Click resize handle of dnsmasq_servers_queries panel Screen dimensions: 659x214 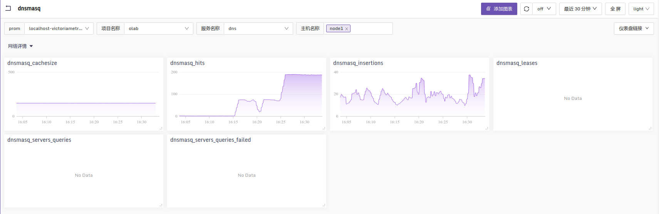point(161,205)
